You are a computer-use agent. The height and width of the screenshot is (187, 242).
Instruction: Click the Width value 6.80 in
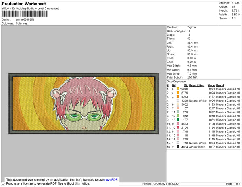pyautogui.click(x=236, y=15)
